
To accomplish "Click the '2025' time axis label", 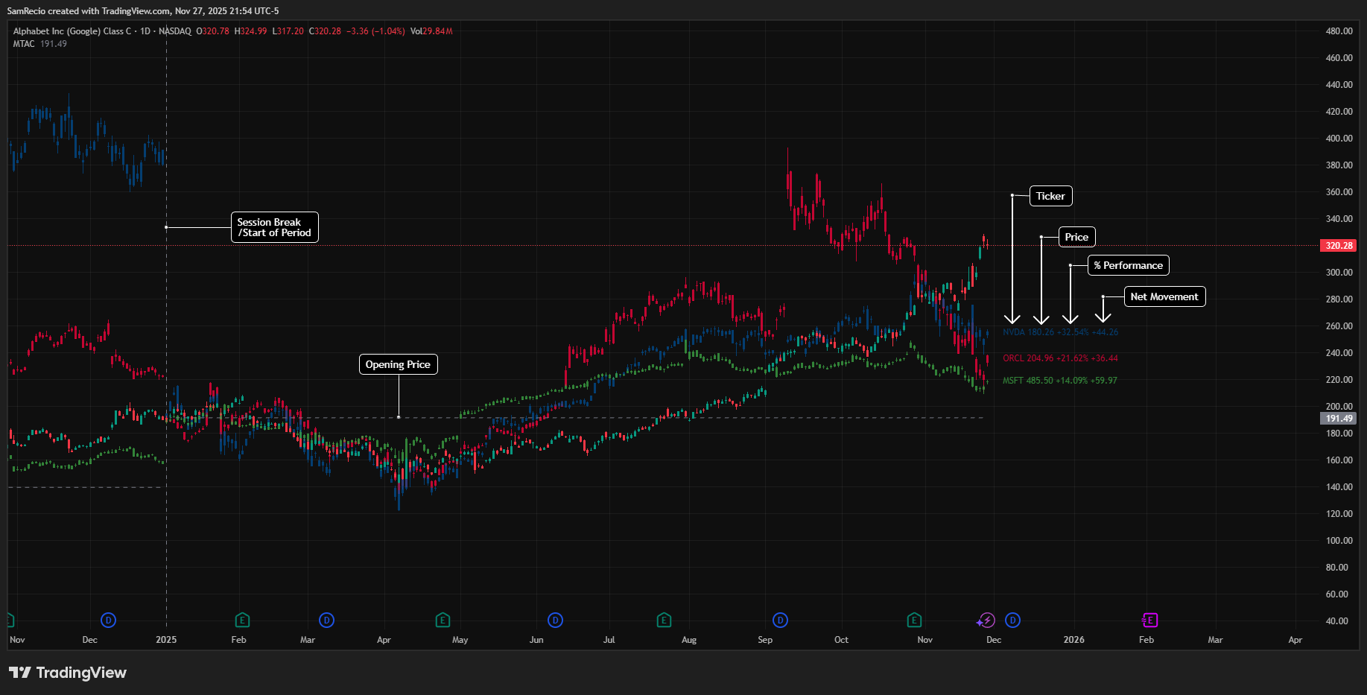I will point(166,640).
